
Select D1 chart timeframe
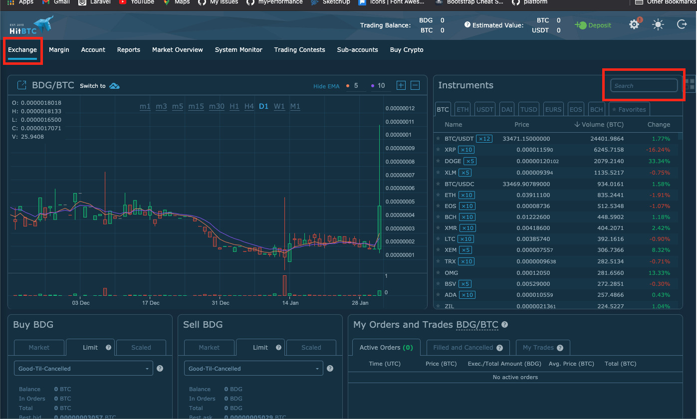[x=264, y=106]
